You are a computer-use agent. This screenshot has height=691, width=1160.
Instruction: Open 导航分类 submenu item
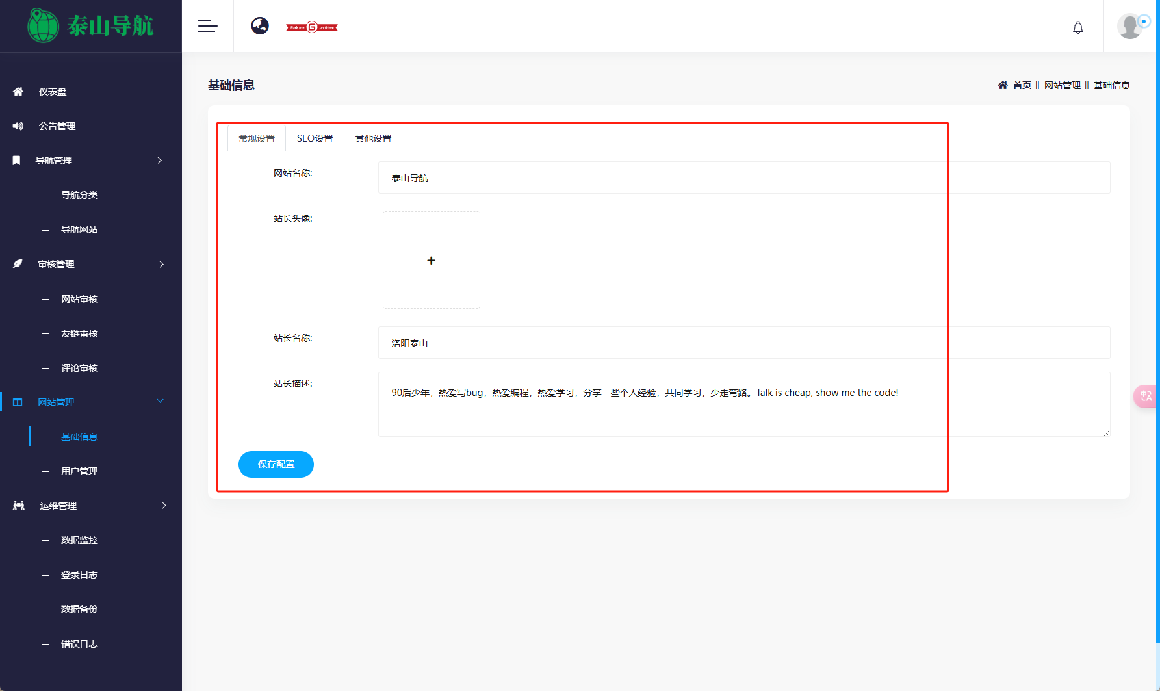79,195
